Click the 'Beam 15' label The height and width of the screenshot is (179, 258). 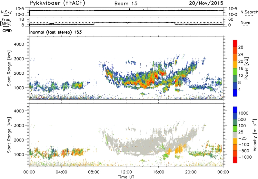[x=126, y=4]
